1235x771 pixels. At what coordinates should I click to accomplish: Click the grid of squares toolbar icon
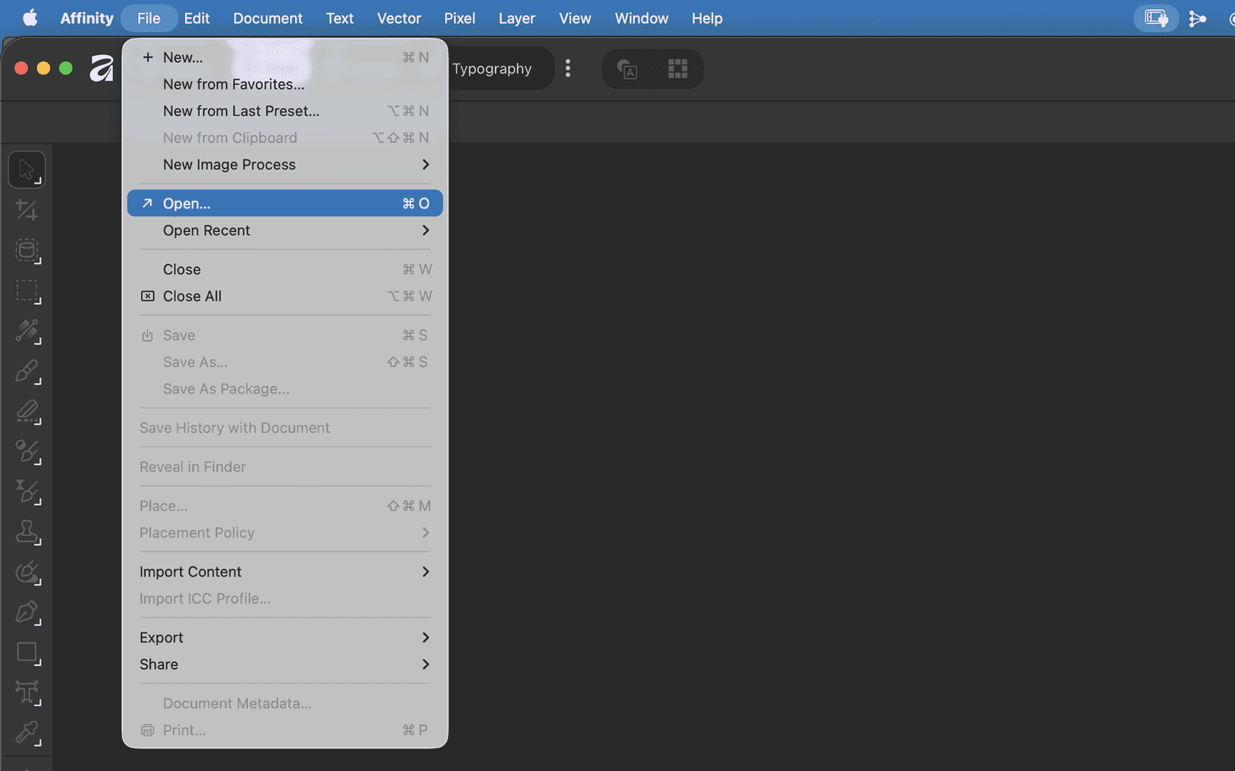pyautogui.click(x=678, y=69)
